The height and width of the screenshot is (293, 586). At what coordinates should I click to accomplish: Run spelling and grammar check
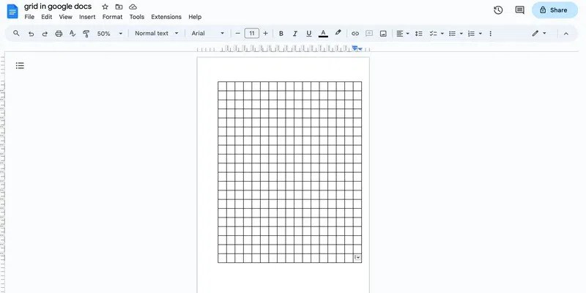point(73,34)
